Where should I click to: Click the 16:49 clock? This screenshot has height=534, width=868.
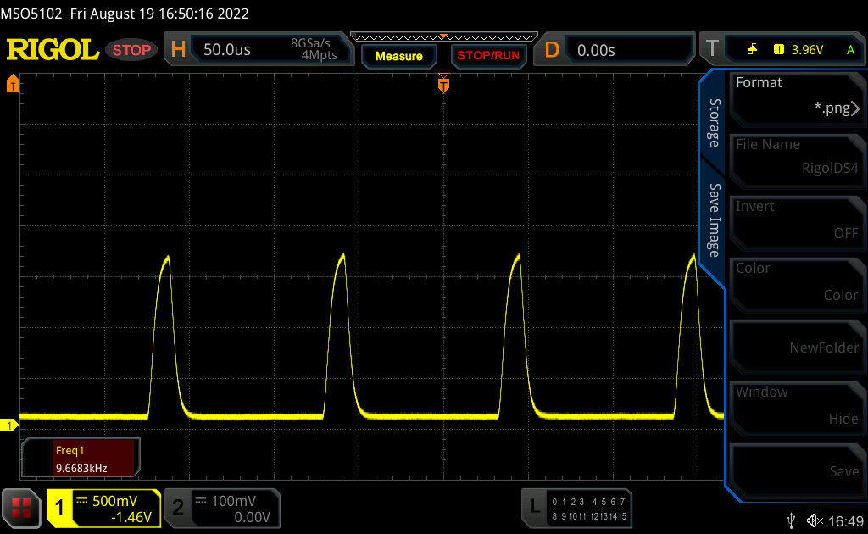pos(846,520)
